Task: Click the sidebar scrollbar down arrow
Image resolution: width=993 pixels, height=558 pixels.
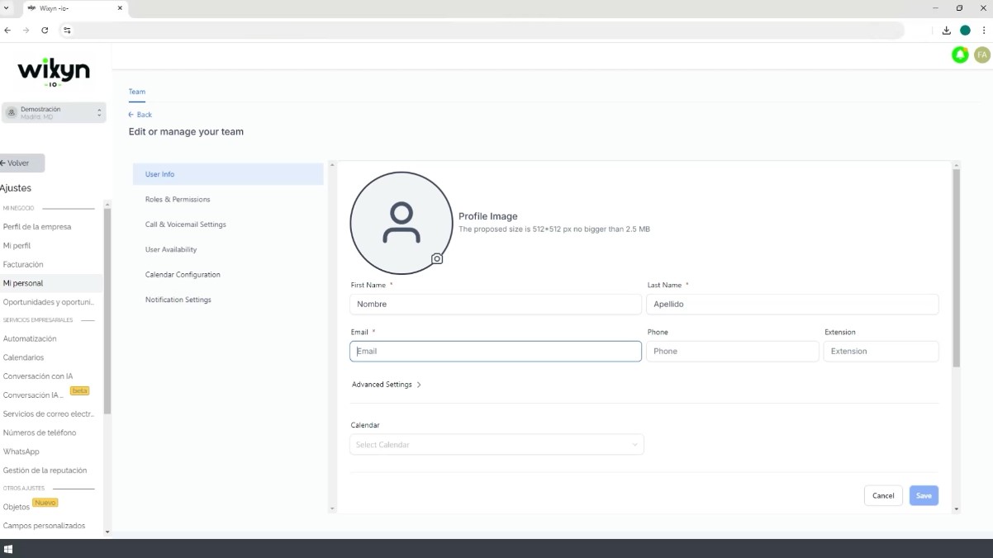Action: pyautogui.click(x=107, y=532)
